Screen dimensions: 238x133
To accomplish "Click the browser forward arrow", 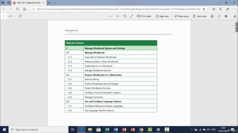I will pos(11,9).
